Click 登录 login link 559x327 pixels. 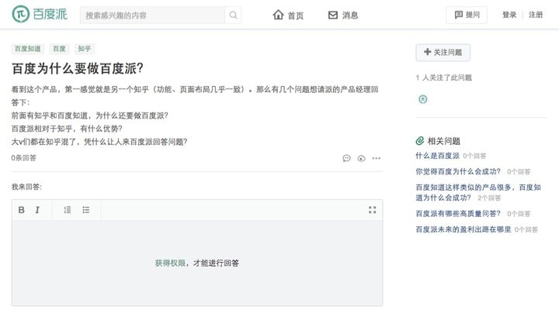pyautogui.click(x=509, y=15)
